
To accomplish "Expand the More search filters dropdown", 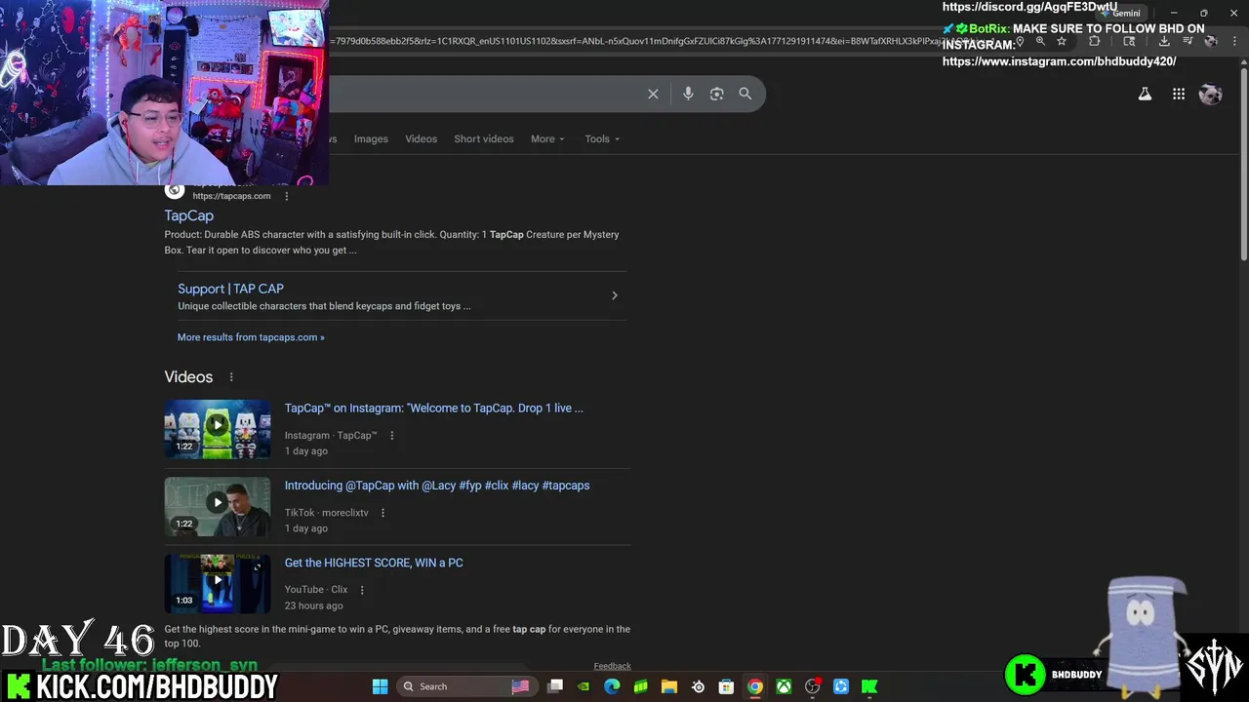I will 547,138.
